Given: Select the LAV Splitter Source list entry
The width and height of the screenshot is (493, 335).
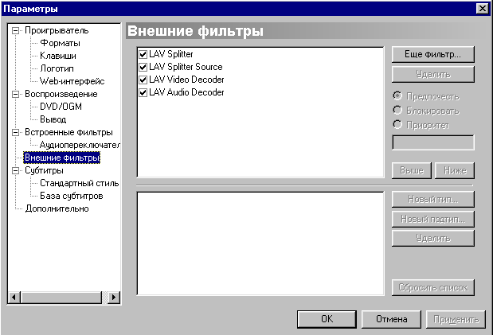Looking at the screenshot, I should click(186, 67).
